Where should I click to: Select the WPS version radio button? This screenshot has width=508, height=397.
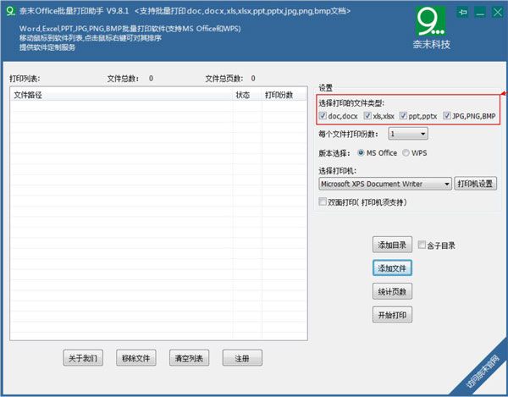coord(406,153)
